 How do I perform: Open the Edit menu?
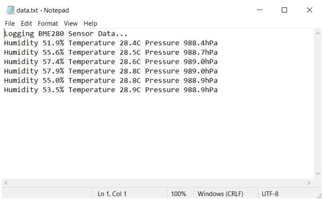point(26,23)
